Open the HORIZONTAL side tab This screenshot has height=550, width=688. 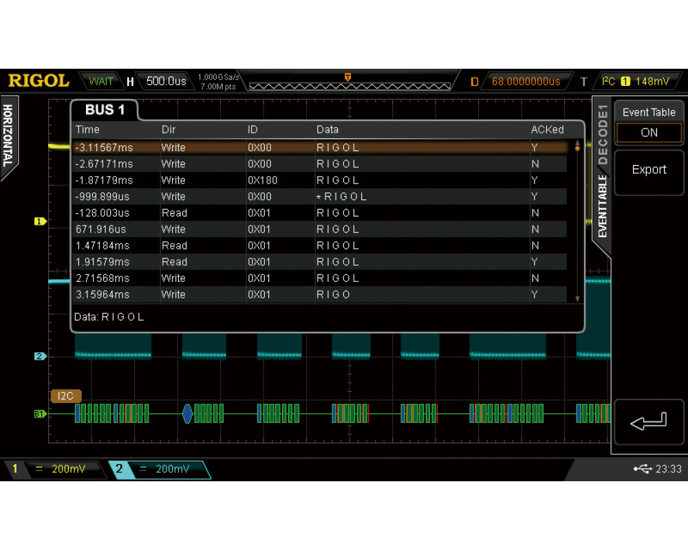click(8, 136)
